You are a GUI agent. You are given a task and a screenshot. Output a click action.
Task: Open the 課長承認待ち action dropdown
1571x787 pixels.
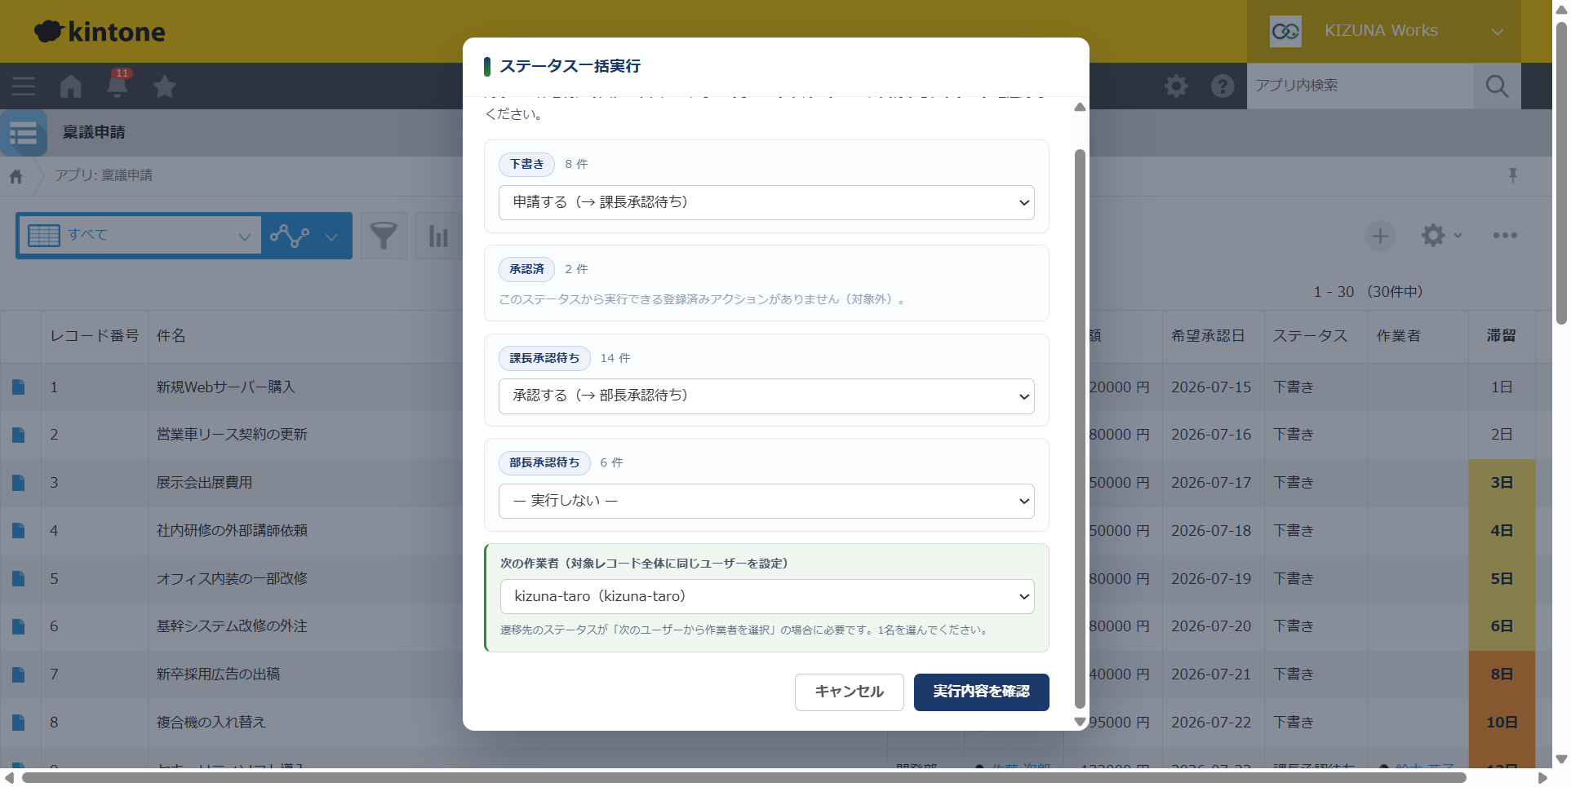[766, 396]
